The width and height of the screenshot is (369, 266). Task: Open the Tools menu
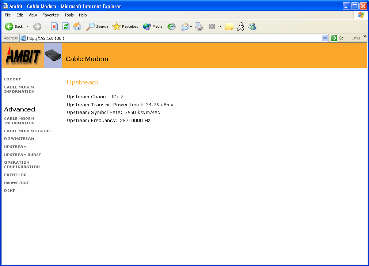point(69,15)
